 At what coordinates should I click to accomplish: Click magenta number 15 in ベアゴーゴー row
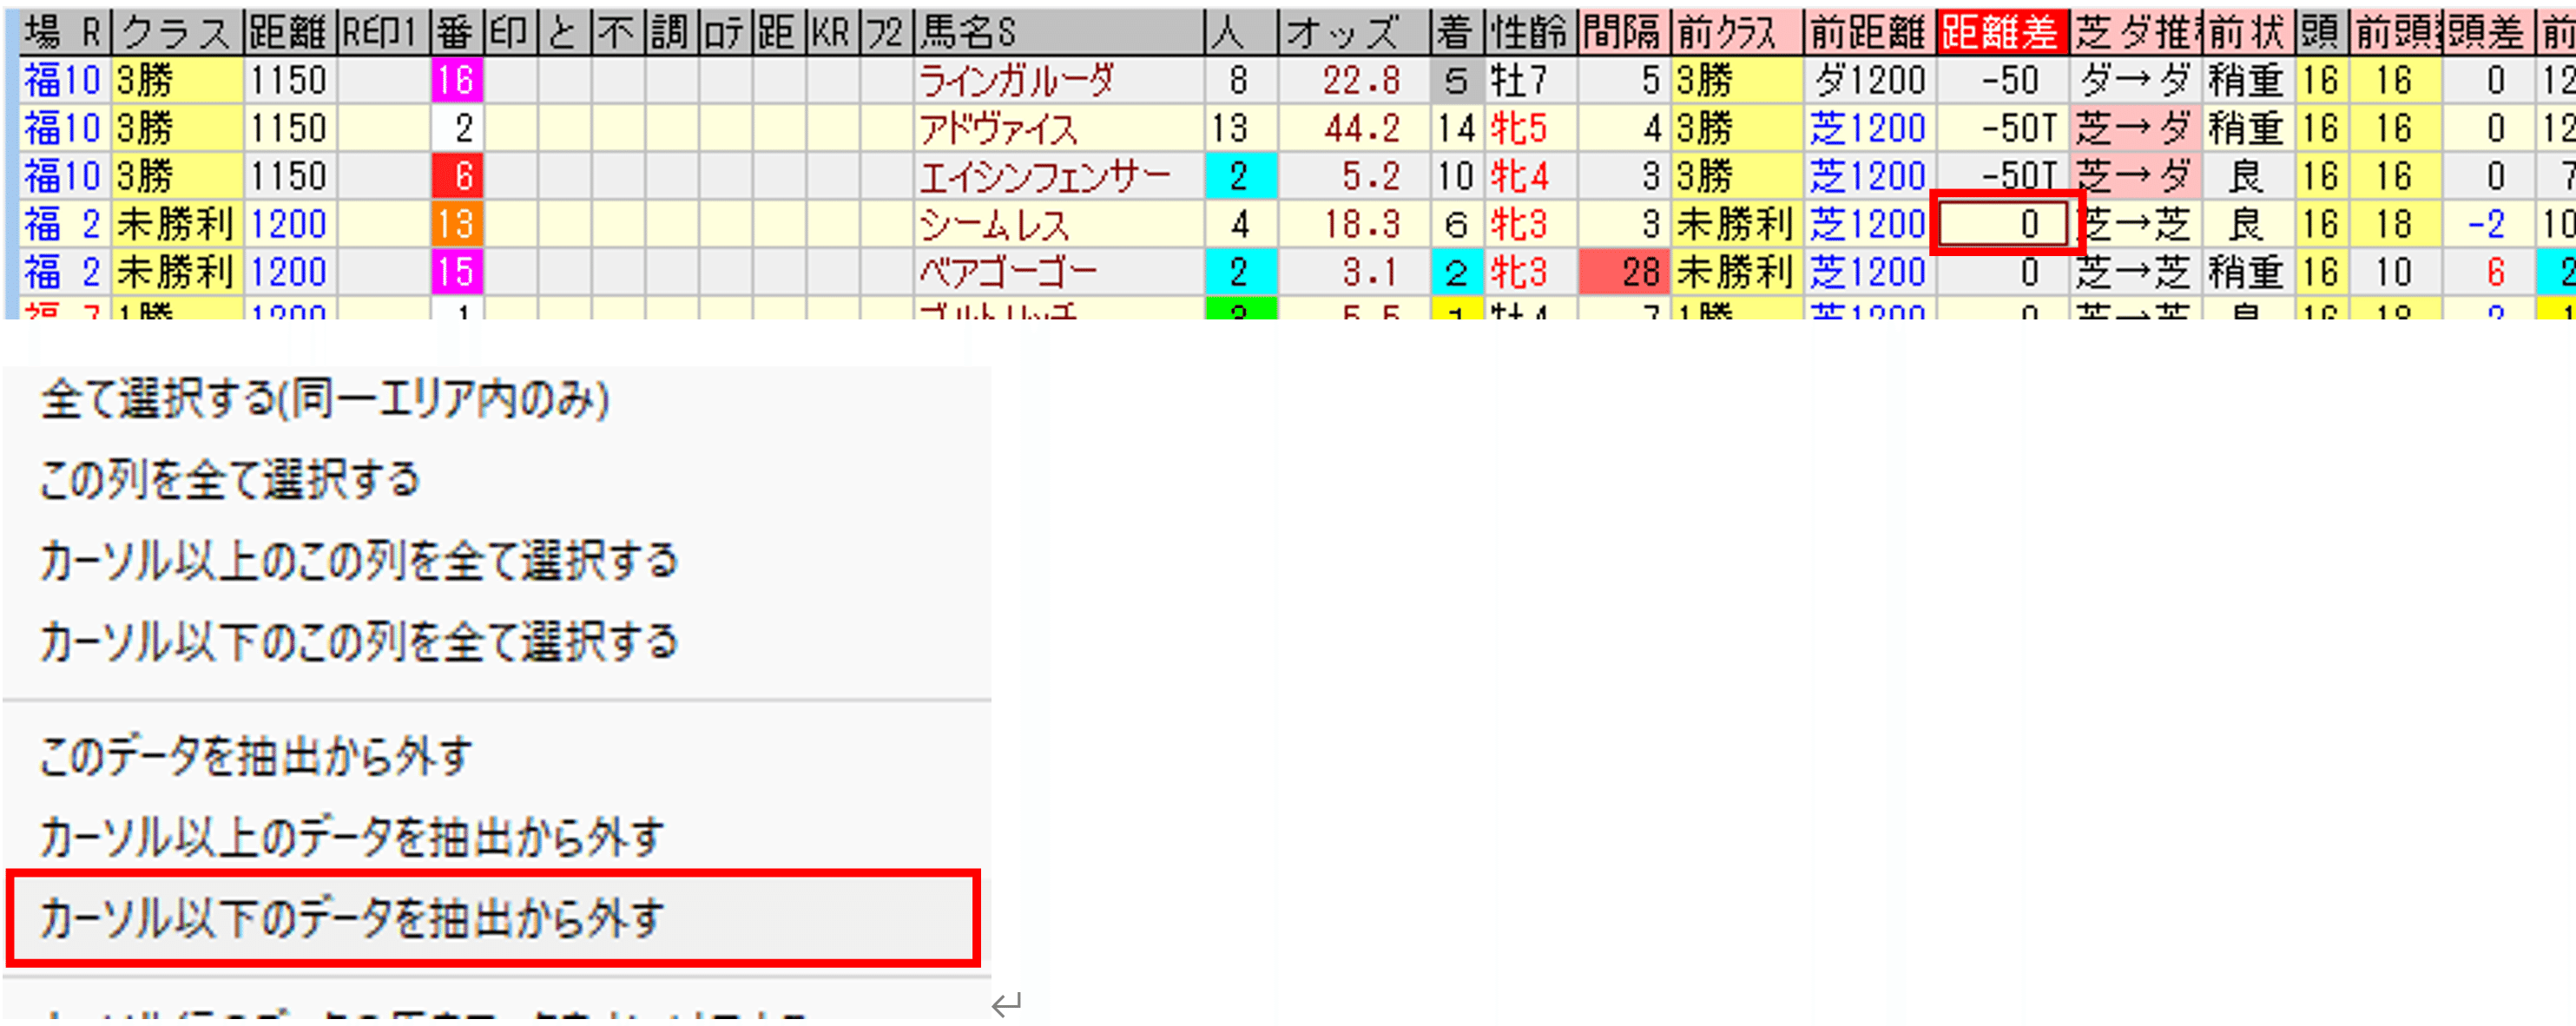click(457, 272)
